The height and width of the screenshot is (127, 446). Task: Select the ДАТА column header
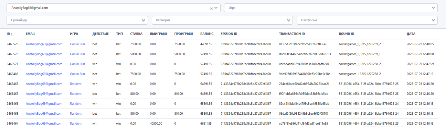[411, 34]
